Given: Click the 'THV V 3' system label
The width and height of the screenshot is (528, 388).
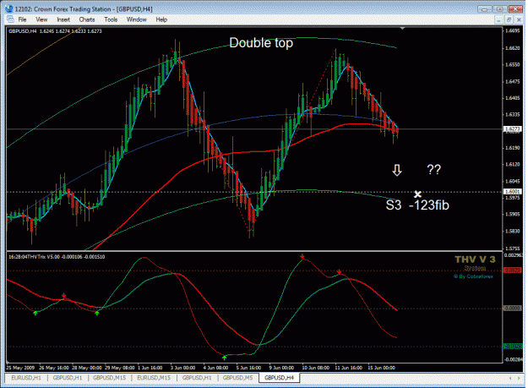Looking at the screenshot, I should coord(475,260).
